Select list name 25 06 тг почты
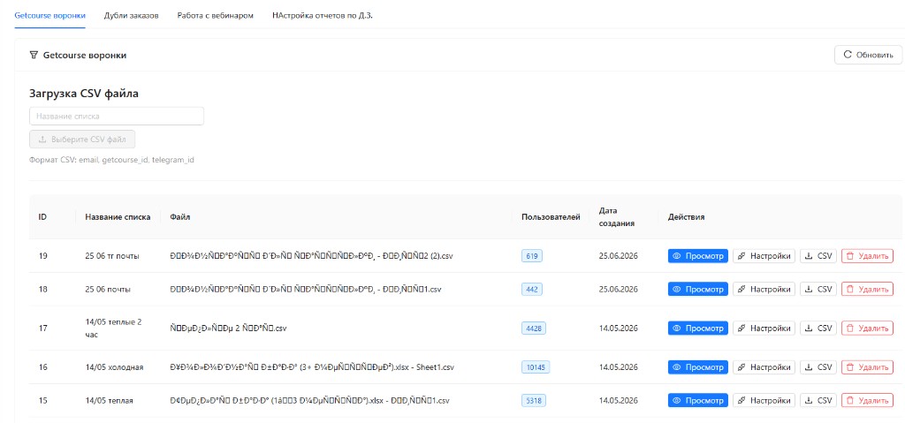 pyautogui.click(x=112, y=255)
